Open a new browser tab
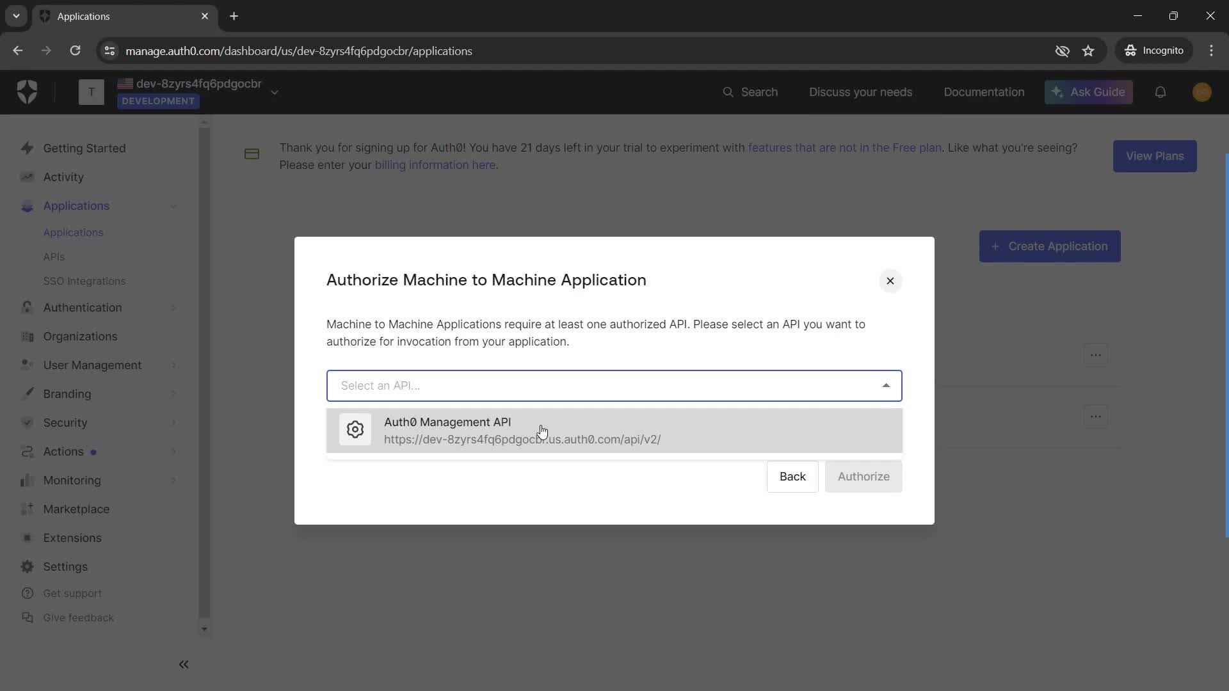Screen dimensions: 1229x691 pos(234,16)
